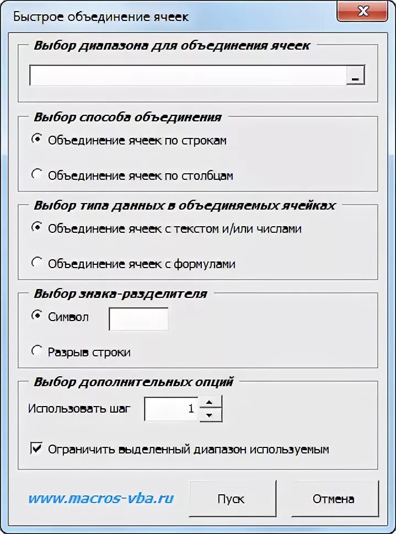Open the www.macros-vba.ru link
Viewport: 396px width, 534px height.
(101, 499)
